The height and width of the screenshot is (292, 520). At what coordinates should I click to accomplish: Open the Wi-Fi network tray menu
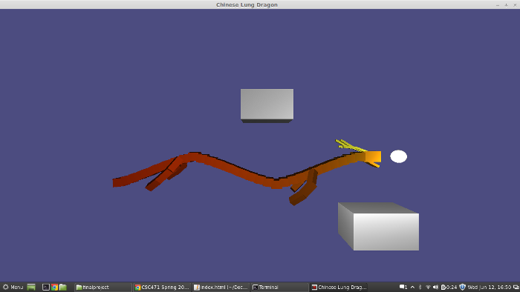tap(428, 287)
